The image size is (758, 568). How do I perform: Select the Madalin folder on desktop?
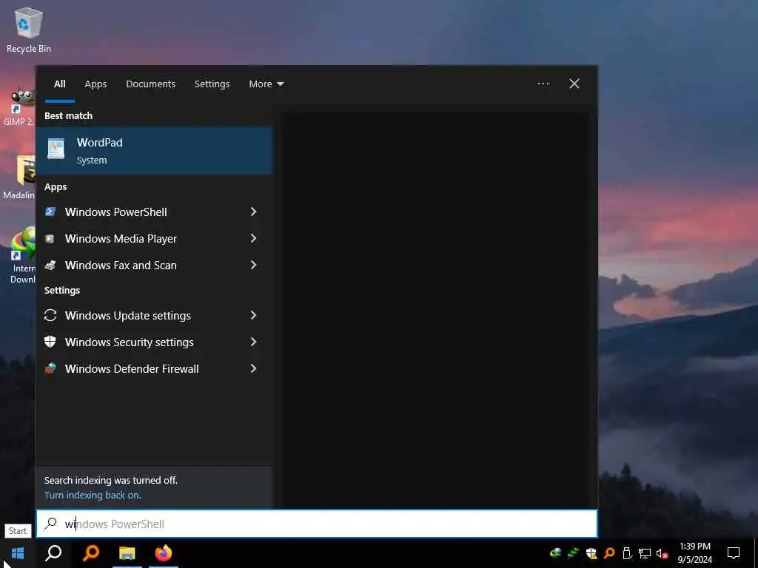pos(19,177)
